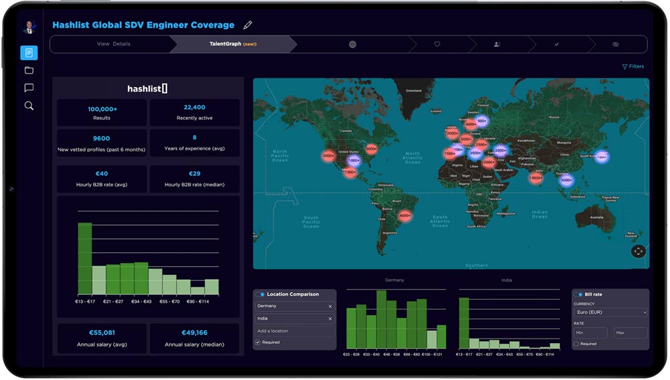Click the 5000+ marker in central Europe

[466, 139]
